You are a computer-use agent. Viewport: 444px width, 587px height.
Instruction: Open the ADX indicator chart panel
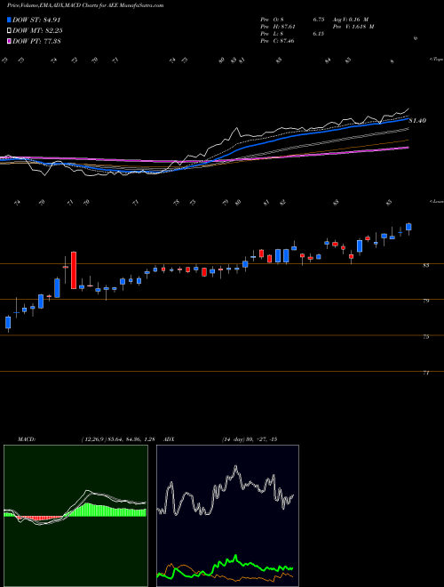(227, 515)
